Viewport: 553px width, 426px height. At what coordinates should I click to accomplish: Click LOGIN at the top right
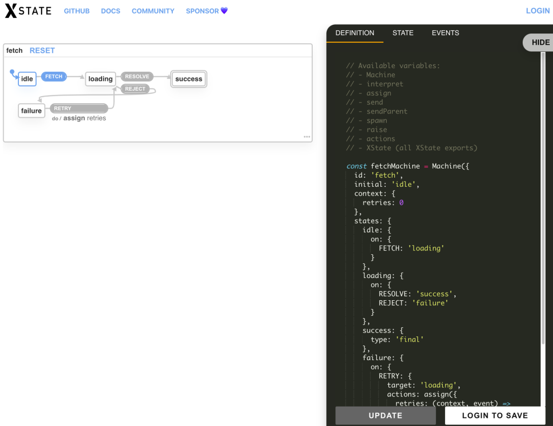538,10
